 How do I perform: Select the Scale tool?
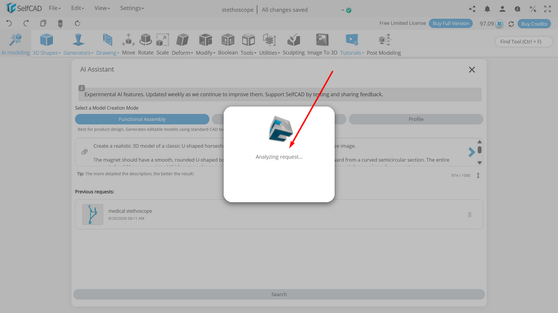pos(162,44)
